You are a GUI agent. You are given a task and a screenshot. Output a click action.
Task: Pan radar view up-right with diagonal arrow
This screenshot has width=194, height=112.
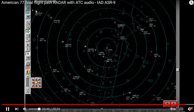[39, 80]
